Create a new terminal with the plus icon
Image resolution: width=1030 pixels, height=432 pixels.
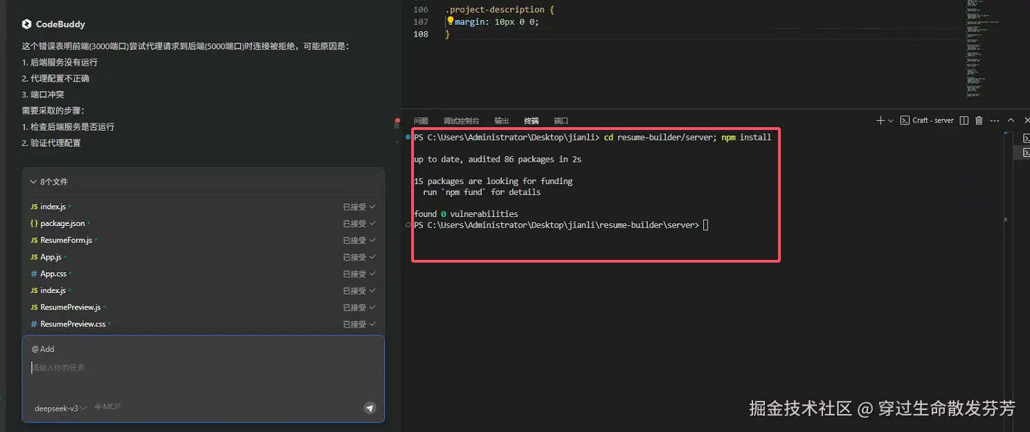point(880,120)
